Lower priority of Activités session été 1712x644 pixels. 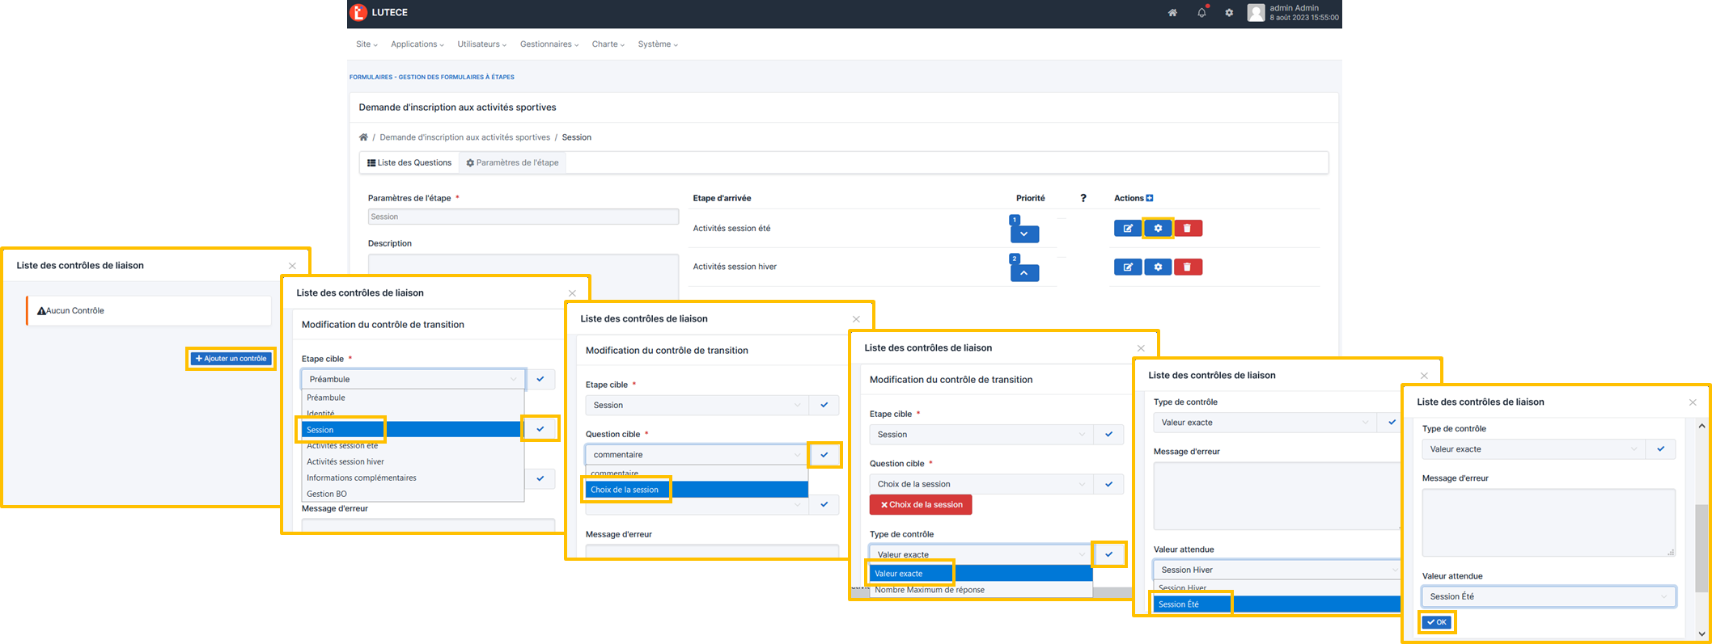coord(1024,234)
